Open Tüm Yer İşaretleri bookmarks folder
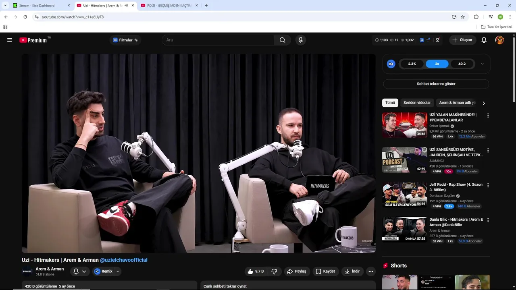 497,27
